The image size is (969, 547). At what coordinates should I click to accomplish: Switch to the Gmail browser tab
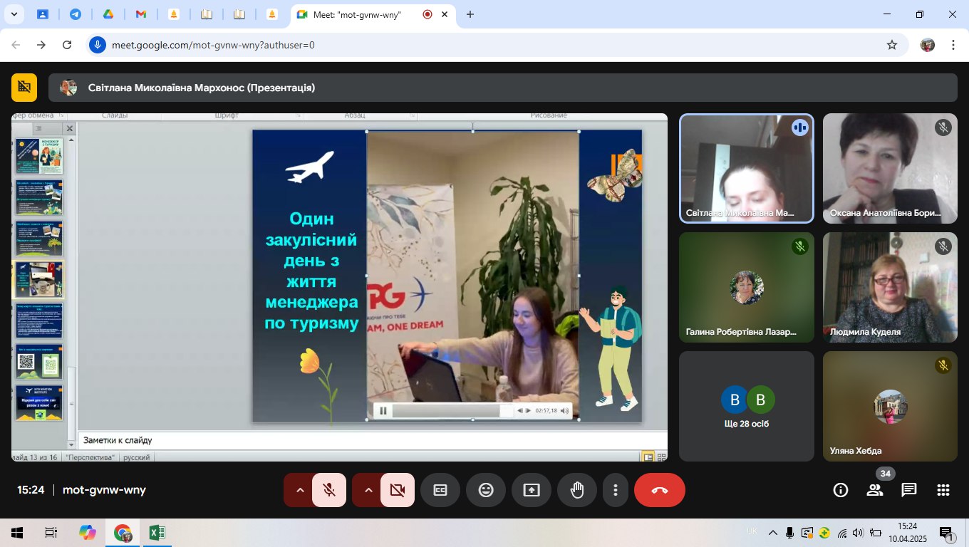click(141, 14)
